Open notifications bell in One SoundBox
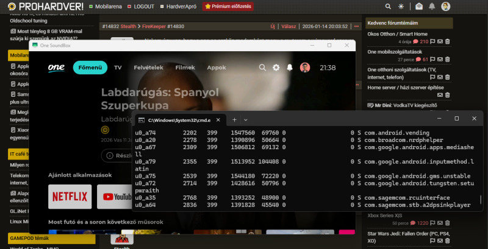 click(290, 68)
